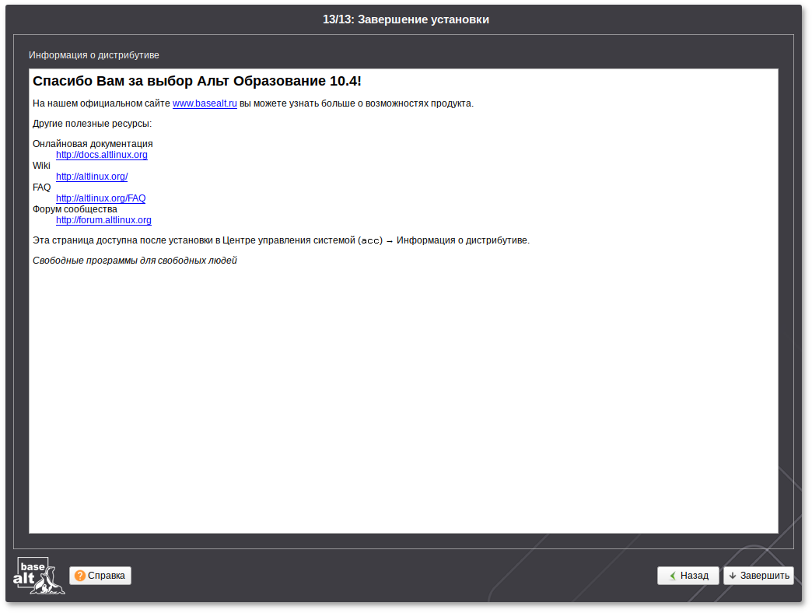Click the BaseALT logo in the corner

click(39, 576)
